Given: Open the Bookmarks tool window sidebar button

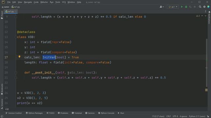Looking at the screenshot, I should [x=2, y=89].
